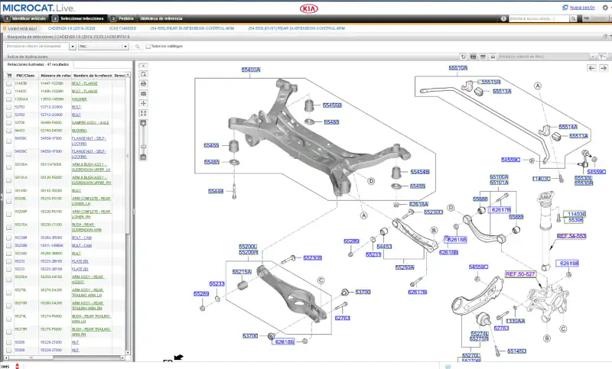Select the pan (move) tool icon

[143, 103]
